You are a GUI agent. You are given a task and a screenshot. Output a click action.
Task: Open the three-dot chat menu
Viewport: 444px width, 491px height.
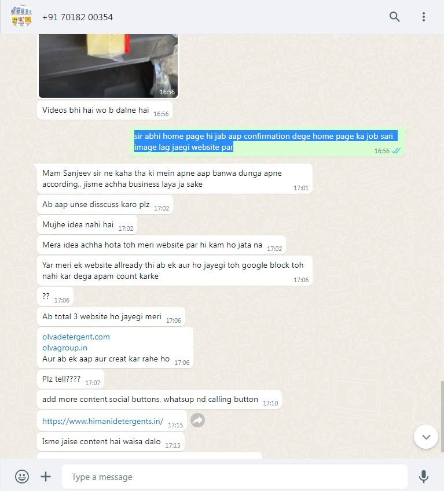[424, 17]
